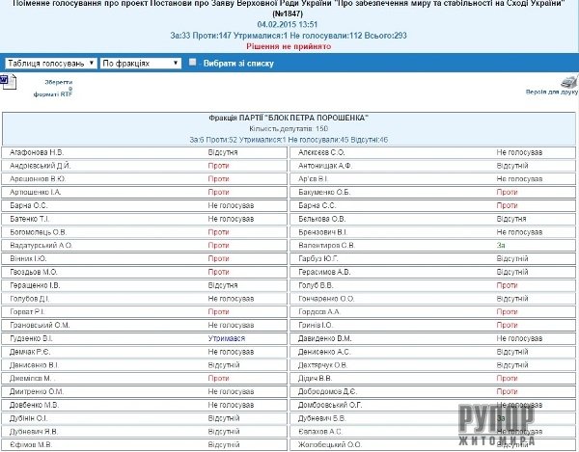The width and height of the screenshot is (579, 452).
Task: Open the 'Таблиця голосувань' dropdown
Action: coord(49,63)
